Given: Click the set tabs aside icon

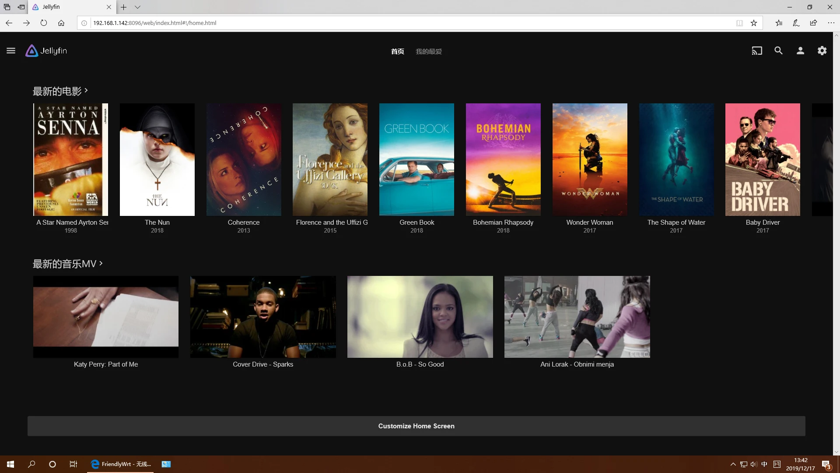Looking at the screenshot, I should [21, 7].
